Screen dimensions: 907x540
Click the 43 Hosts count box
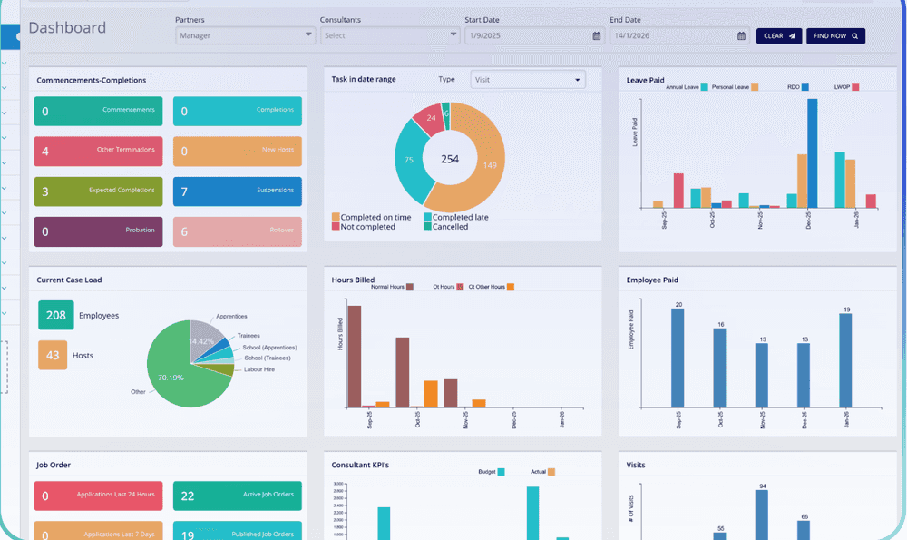point(53,355)
